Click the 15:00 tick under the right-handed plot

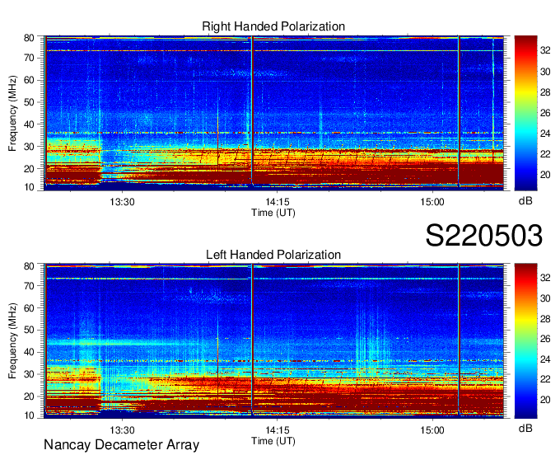click(x=432, y=202)
